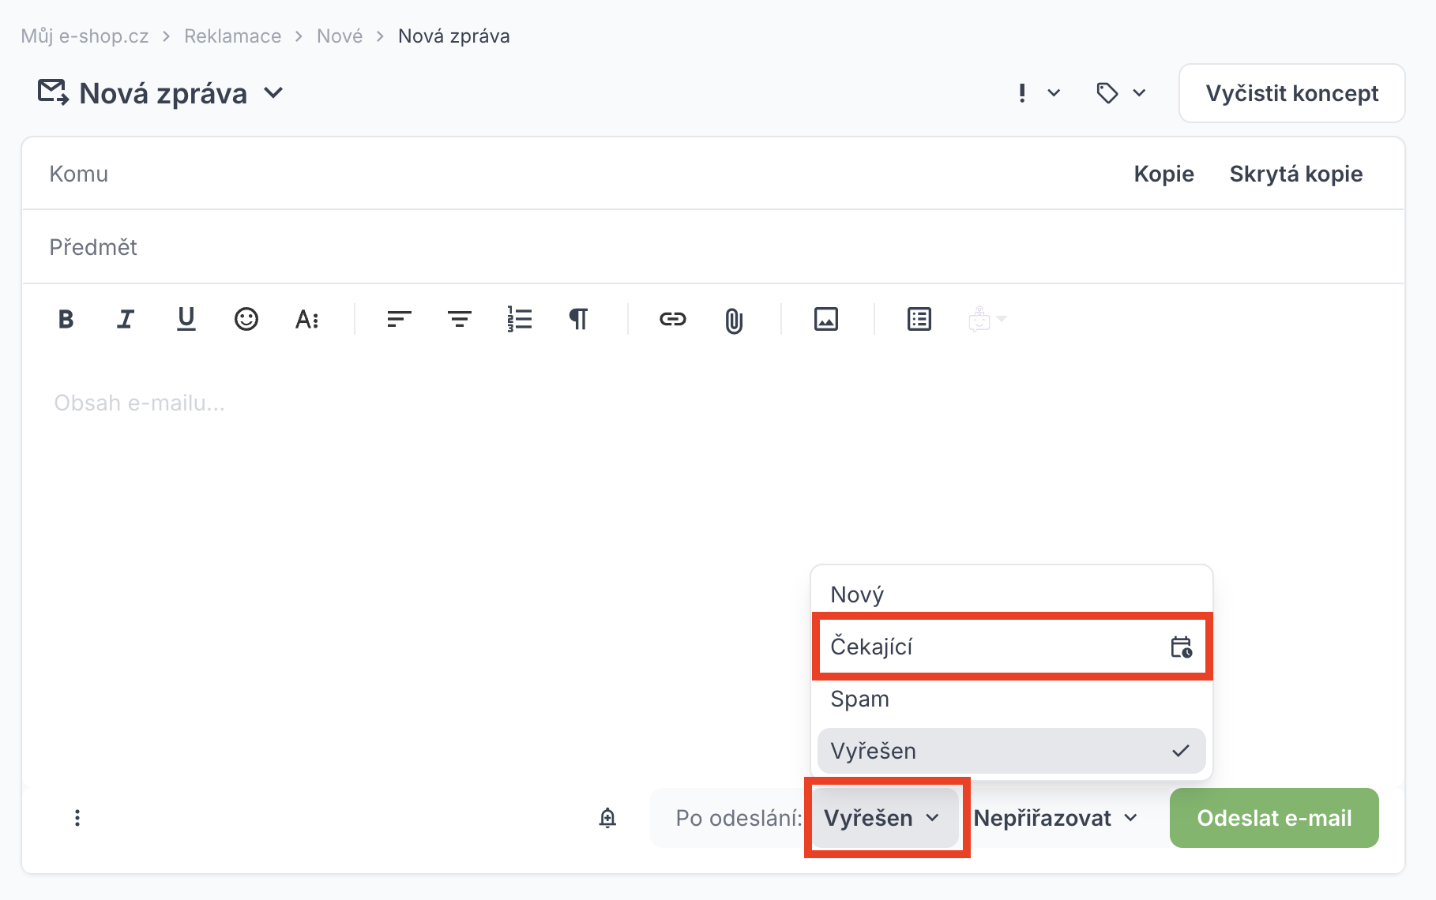Click Vyčistit koncept button

point(1291,93)
